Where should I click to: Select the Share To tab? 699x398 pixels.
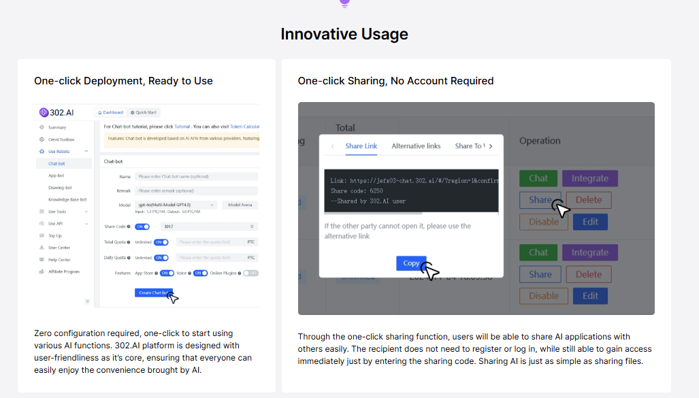[x=470, y=146]
